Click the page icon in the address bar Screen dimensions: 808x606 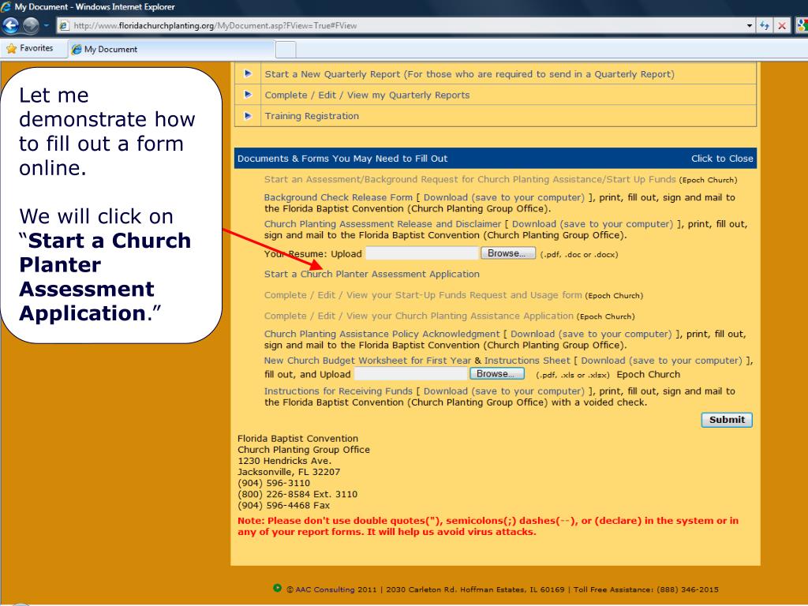tap(64, 26)
